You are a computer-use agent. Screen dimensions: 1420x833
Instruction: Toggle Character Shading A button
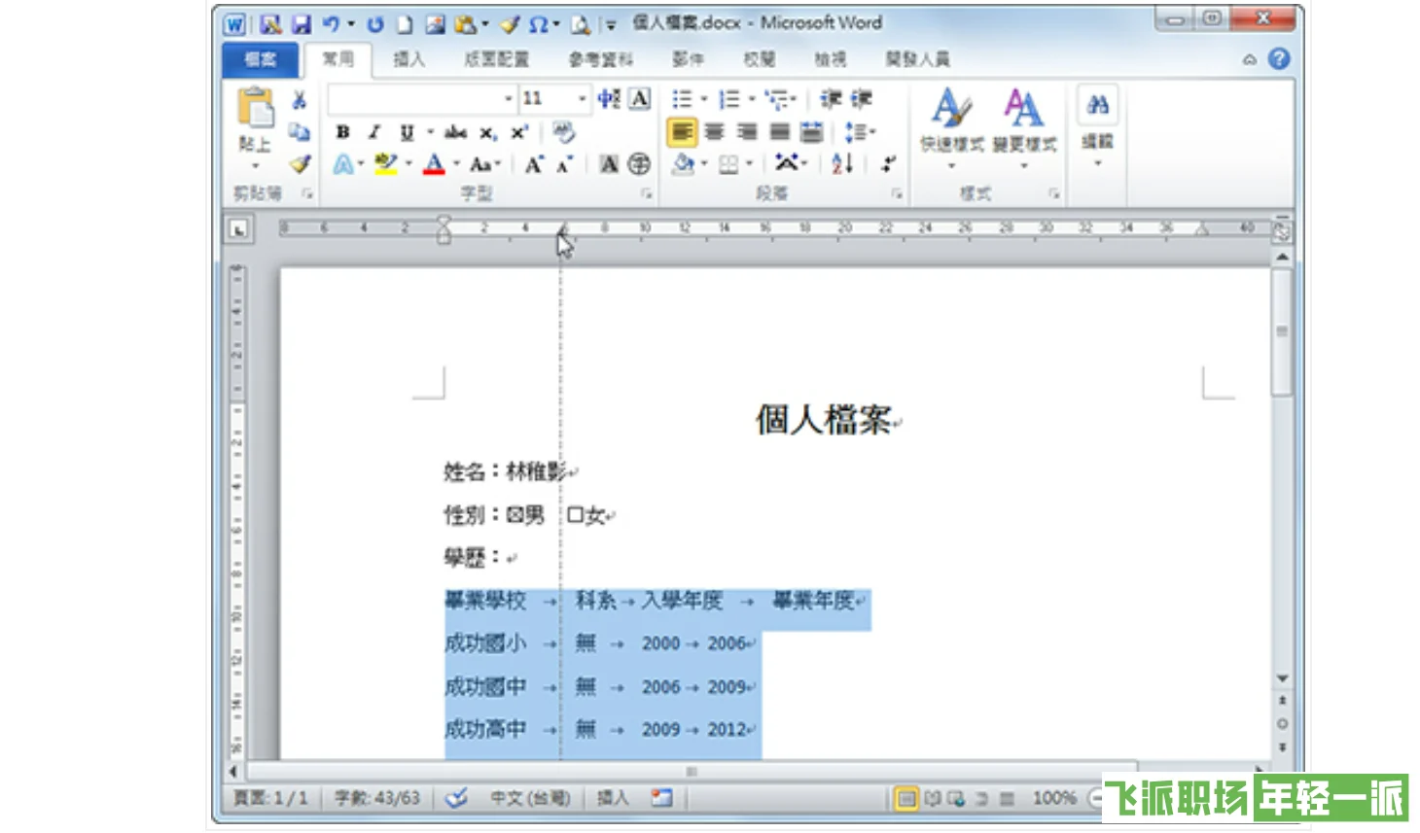pyautogui.click(x=609, y=164)
